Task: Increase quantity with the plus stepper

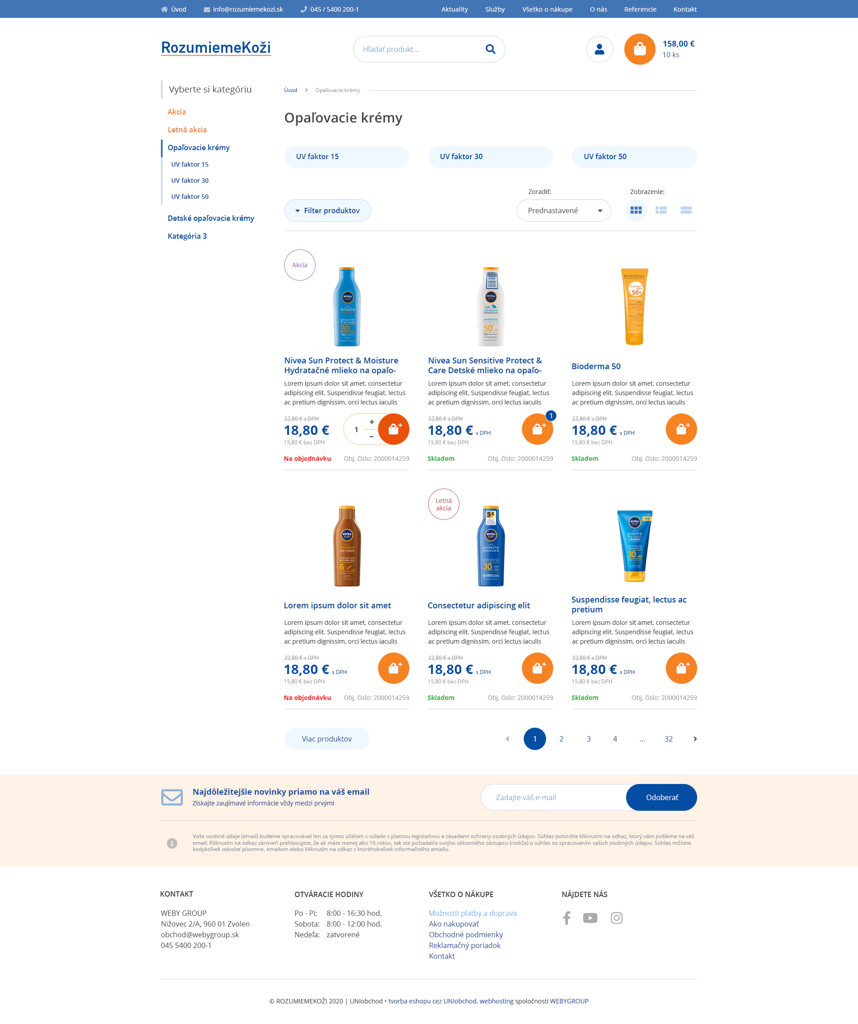Action: coord(371,422)
